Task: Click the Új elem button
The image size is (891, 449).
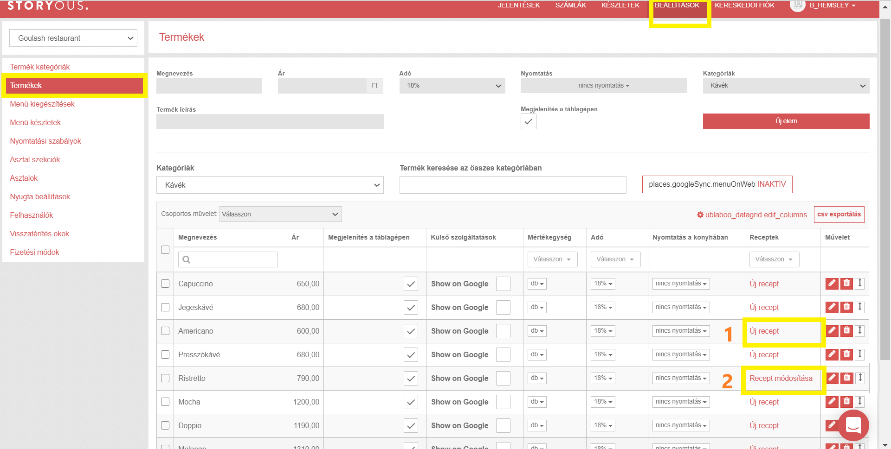Action: pos(786,121)
